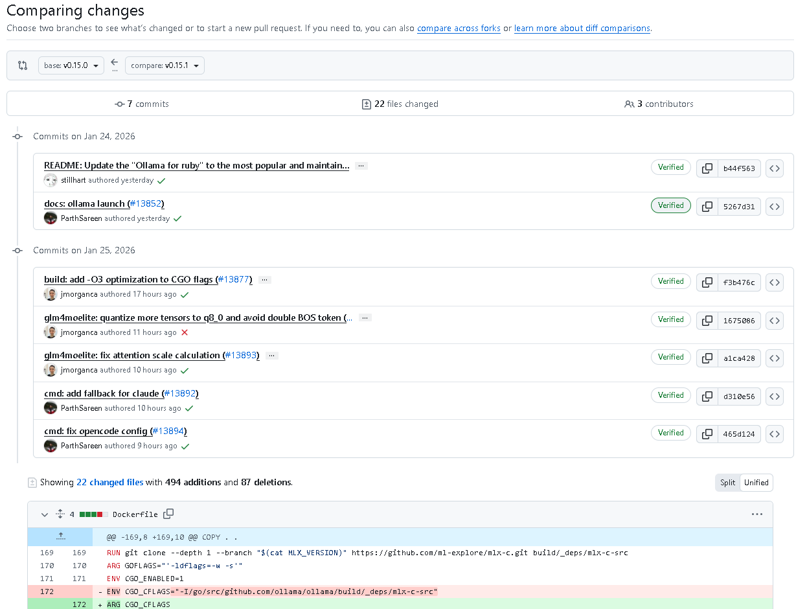The width and height of the screenshot is (796, 609).
Task: Open the 22 files changed tab
Action: pos(400,104)
